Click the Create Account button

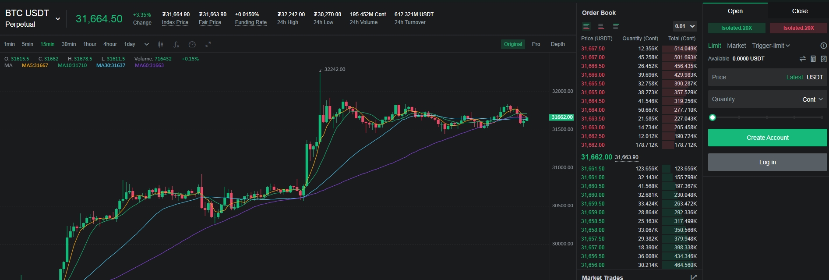(x=767, y=138)
